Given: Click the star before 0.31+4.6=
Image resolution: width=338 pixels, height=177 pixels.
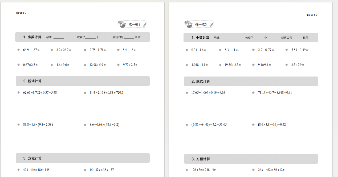Looking at the screenshot, I should click(187, 50).
